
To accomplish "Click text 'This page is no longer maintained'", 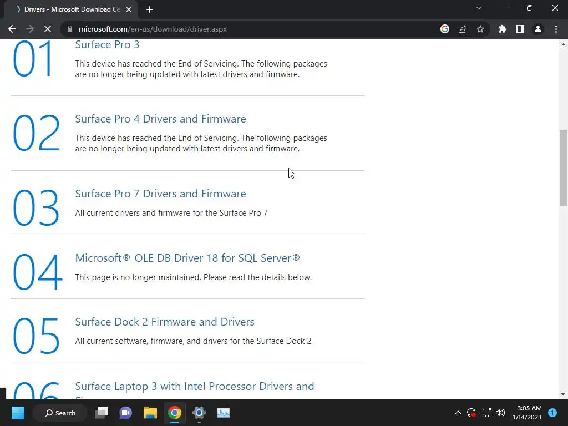I will tap(138, 277).
